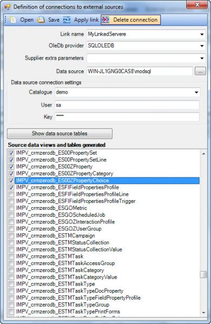
Task: Check IMPV_crmzerodb_ESTMTask checkbox
Action: pyautogui.click(x=11, y=256)
